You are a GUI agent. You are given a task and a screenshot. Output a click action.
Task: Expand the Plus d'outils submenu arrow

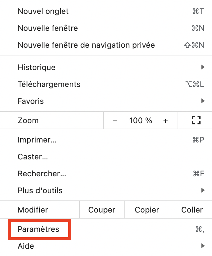point(203,190)
